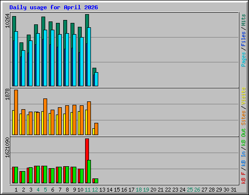
Task: Select green day 11 label on x-axis
Action: 88,190
